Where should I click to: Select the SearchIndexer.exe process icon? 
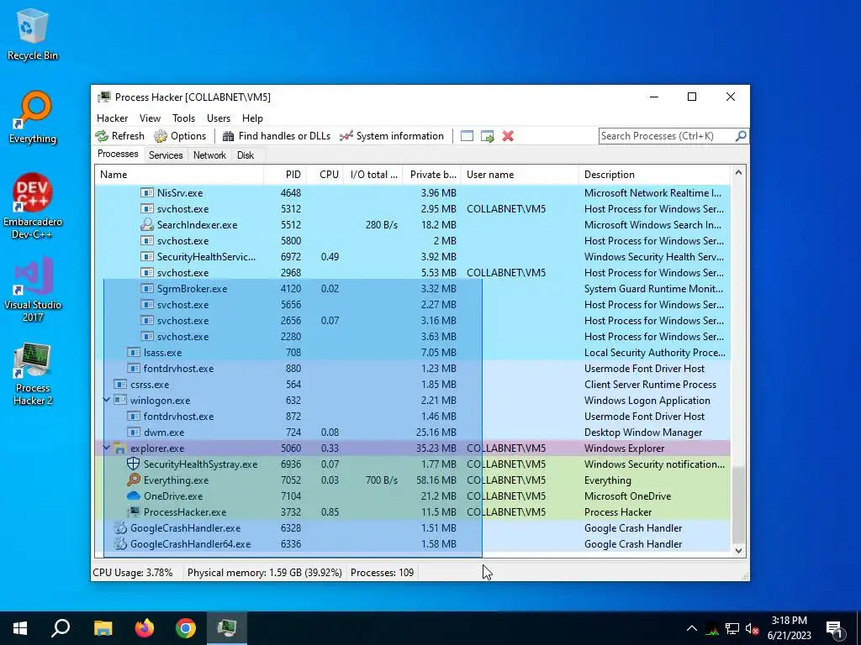(146, 224)
